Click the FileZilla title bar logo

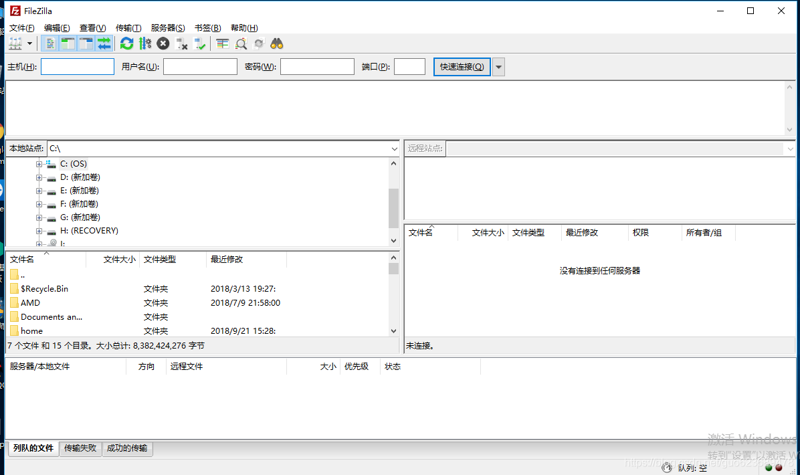point(15,11)
